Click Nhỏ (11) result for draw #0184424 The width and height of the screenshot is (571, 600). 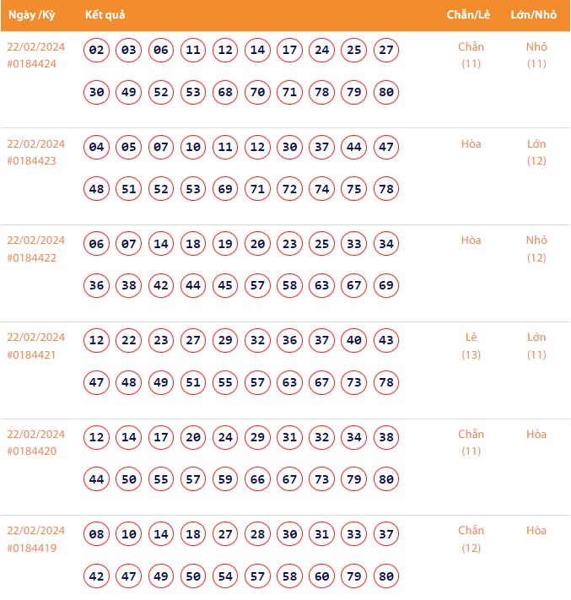tap(536, 55)
